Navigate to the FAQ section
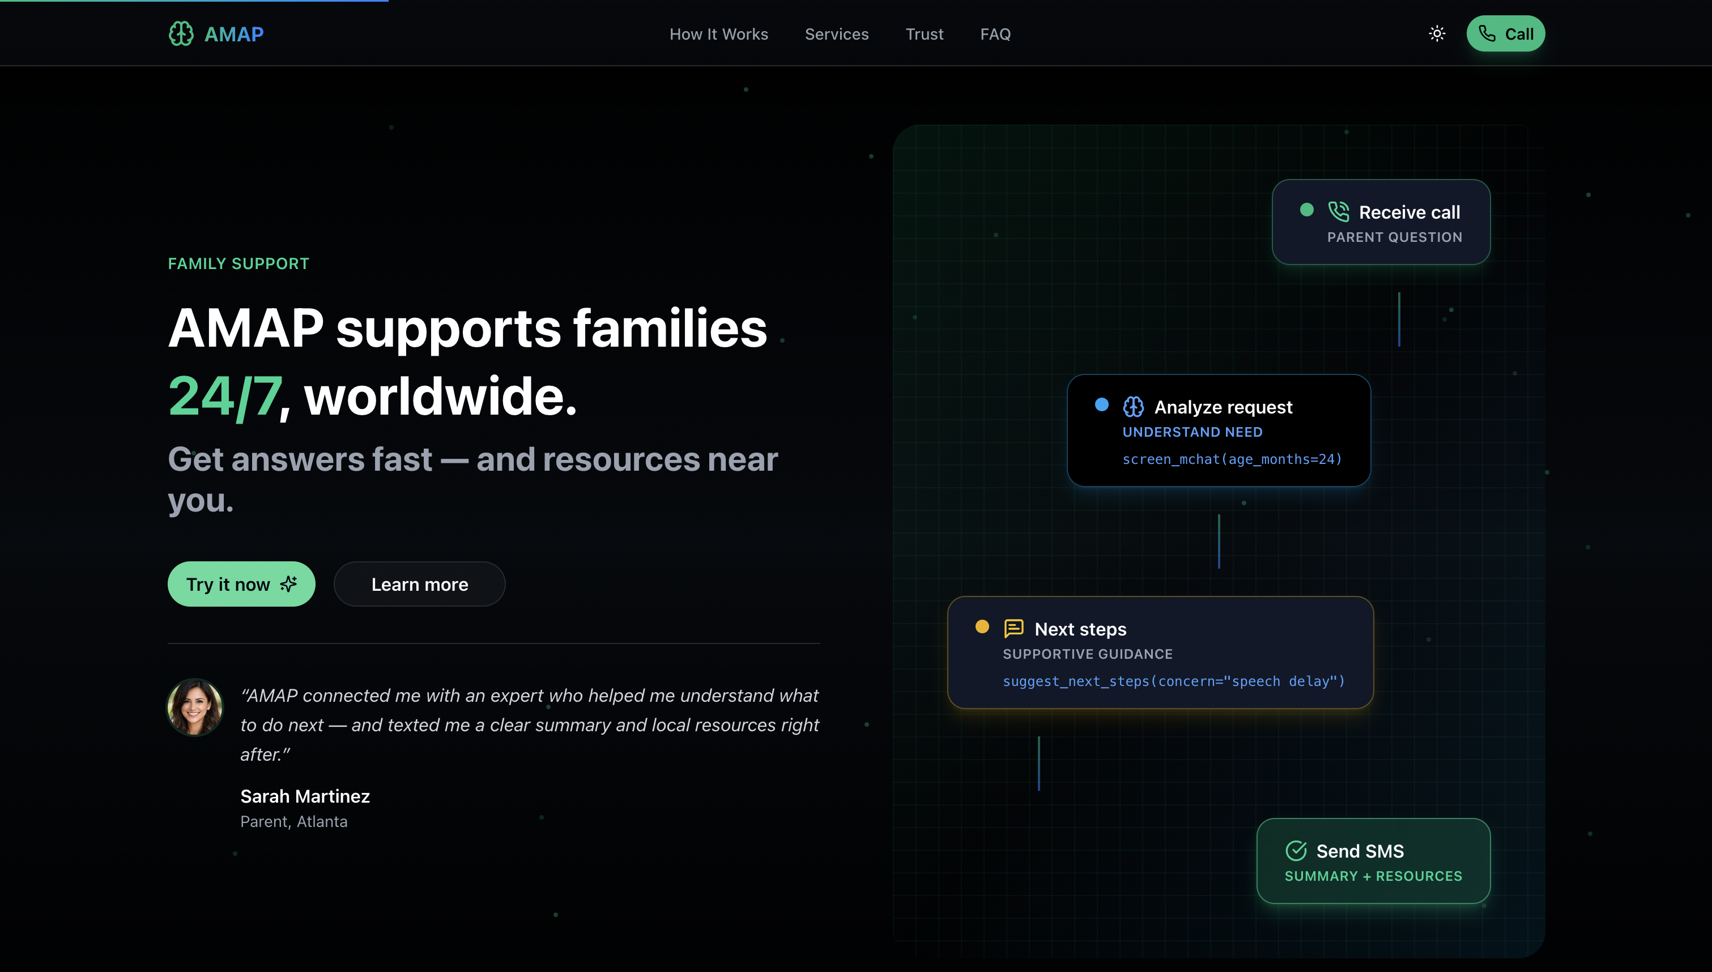1712x972 pixels. click(x=994, y=34)
